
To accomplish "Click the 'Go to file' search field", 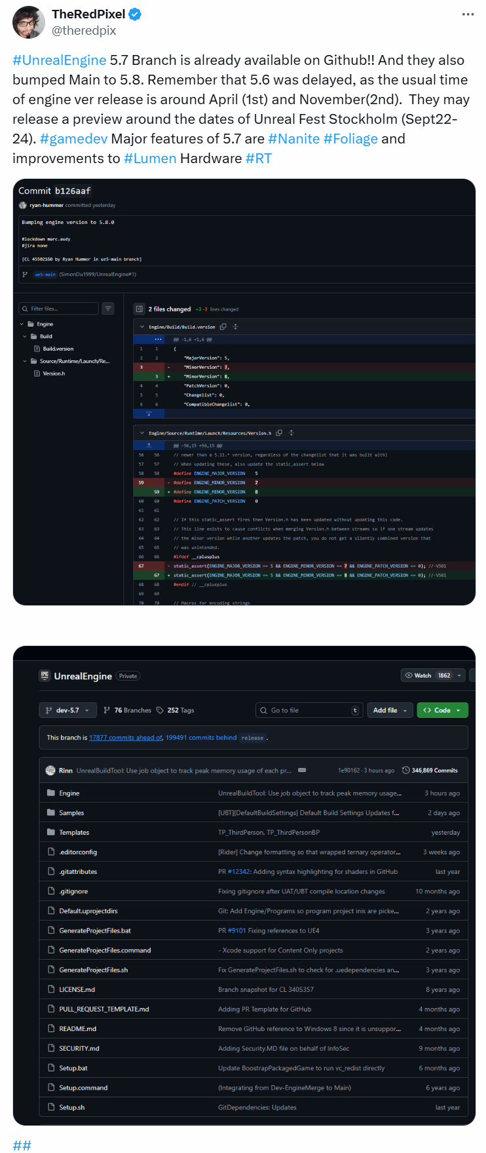I will tap(308, 710).
